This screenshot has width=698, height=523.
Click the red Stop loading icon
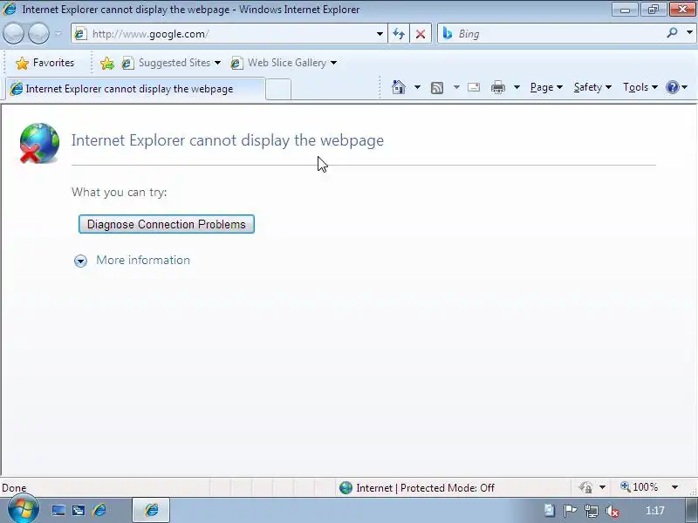[x=421, y=34]
